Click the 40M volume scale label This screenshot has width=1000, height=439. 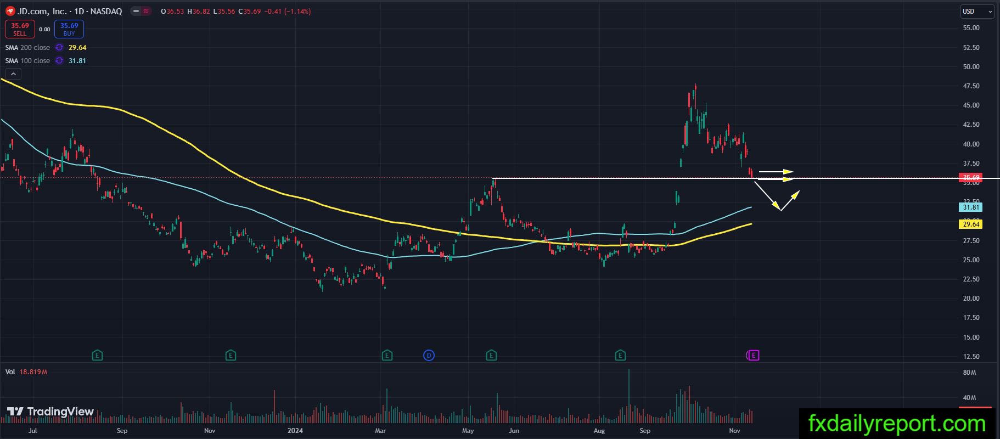(969, 398)
